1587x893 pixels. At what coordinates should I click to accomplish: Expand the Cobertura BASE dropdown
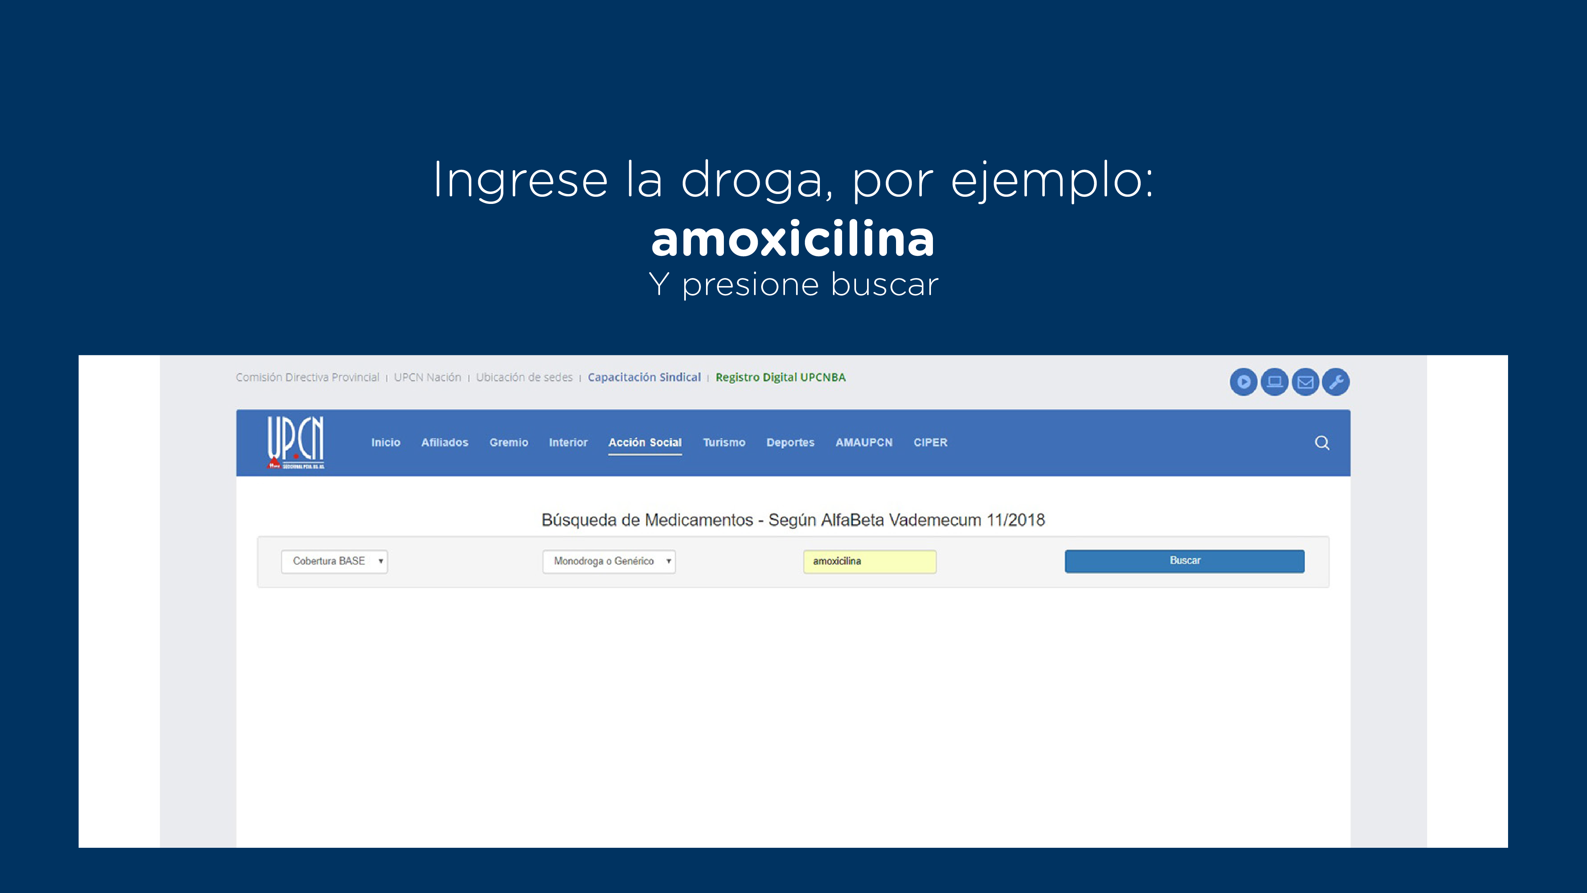334,561
